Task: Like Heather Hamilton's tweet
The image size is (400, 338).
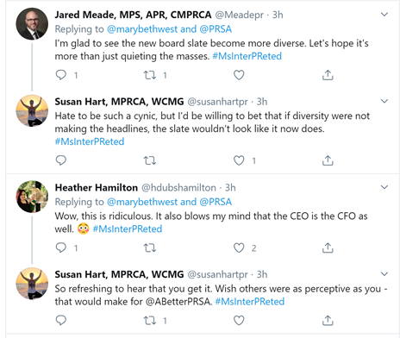Action: point(239,247)
